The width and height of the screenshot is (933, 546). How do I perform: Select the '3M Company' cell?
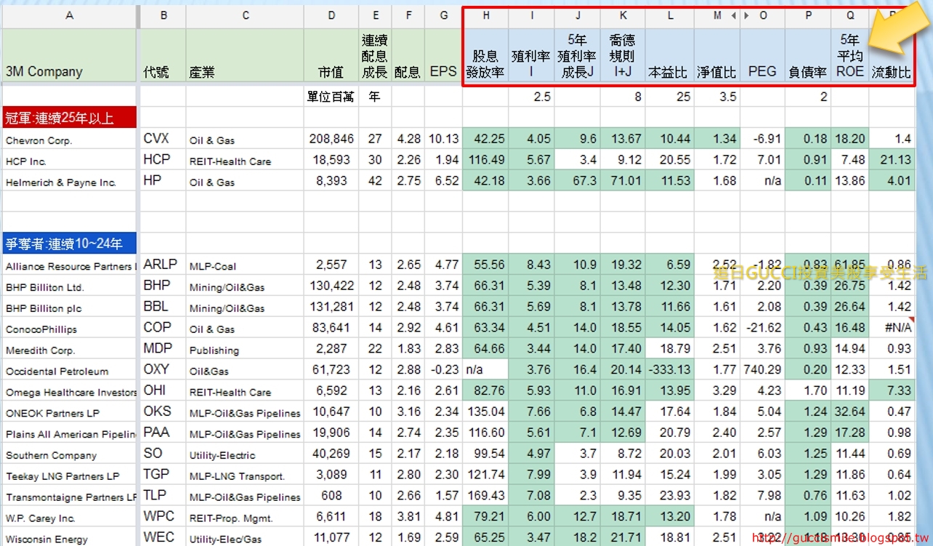69,55
